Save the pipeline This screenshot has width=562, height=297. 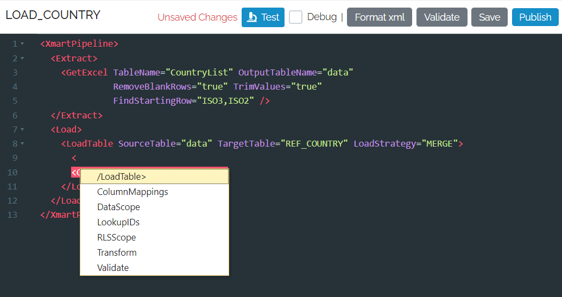click(x=489, y=17)
